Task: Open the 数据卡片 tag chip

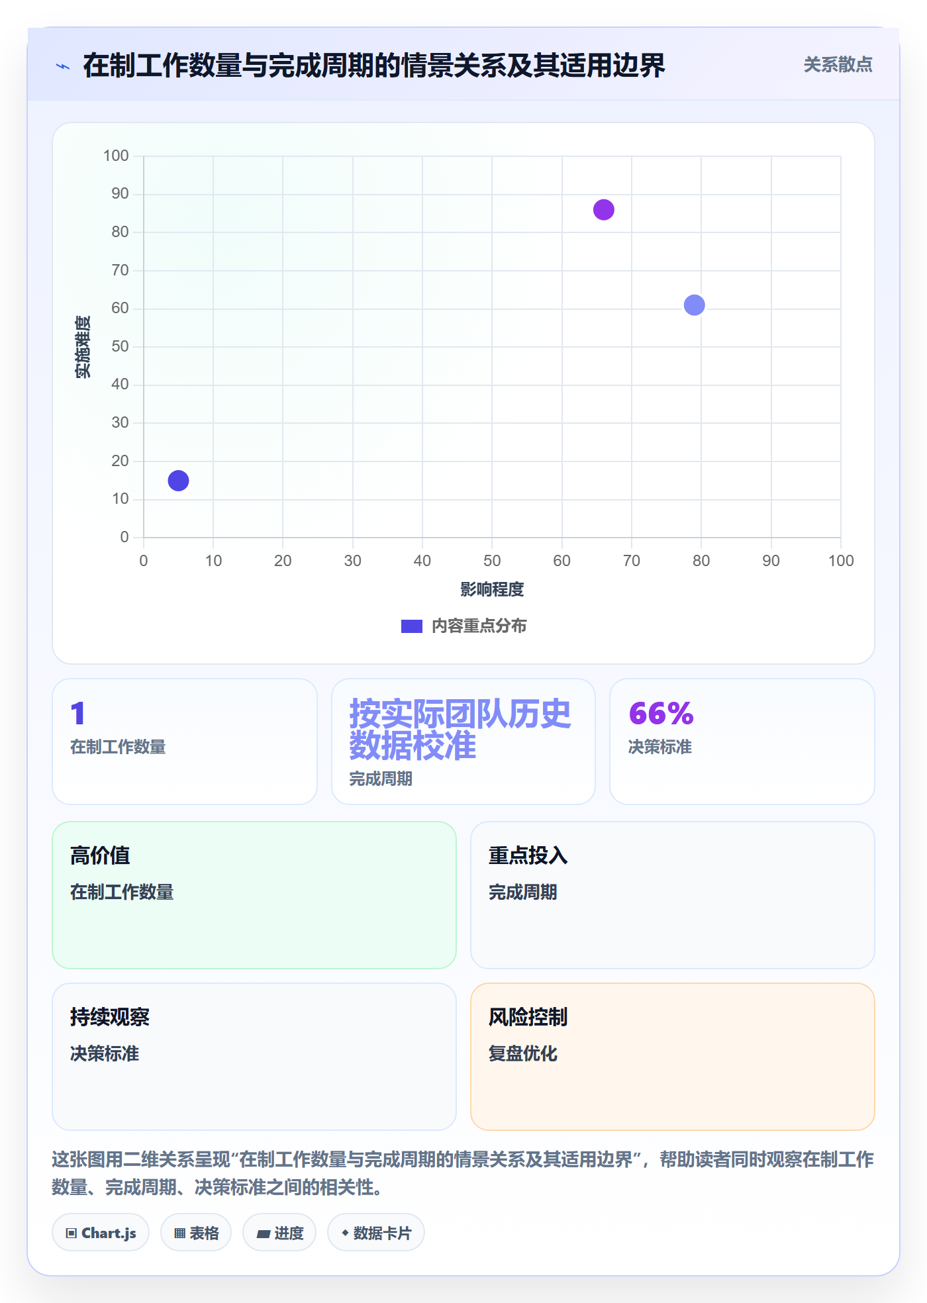Action: tap(376, 1233)
